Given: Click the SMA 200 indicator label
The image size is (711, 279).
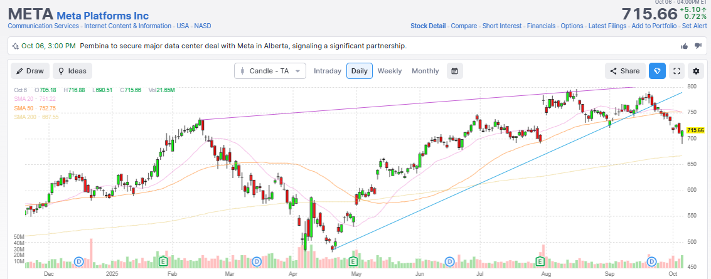Looking at the screenshot, I should [x=36, y=117].
